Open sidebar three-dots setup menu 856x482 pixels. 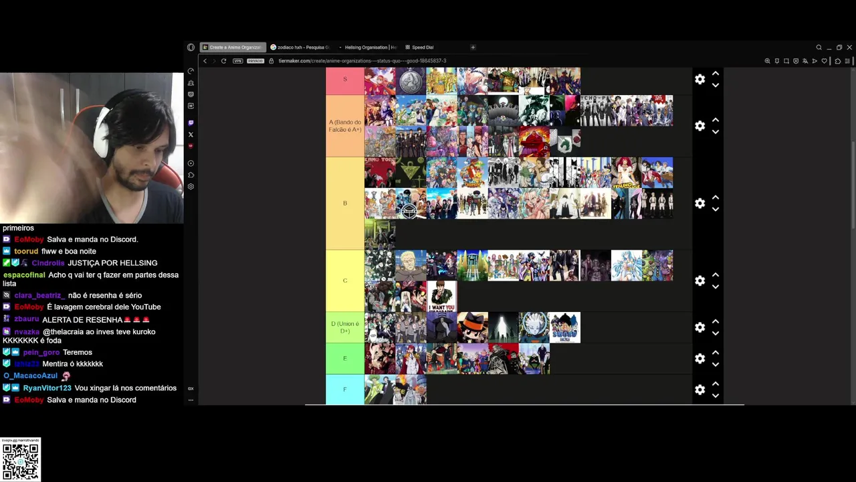tap(191, 400)
